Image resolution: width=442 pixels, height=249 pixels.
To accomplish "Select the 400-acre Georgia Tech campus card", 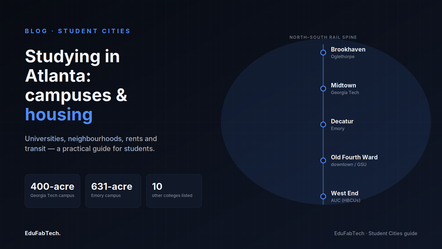I will tap(52, 191).
